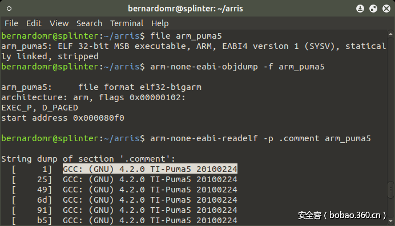Click the window title 'bernardomr@splinter: ~/arris'
This screenshot has width=395, height=226.
[186, 9]
